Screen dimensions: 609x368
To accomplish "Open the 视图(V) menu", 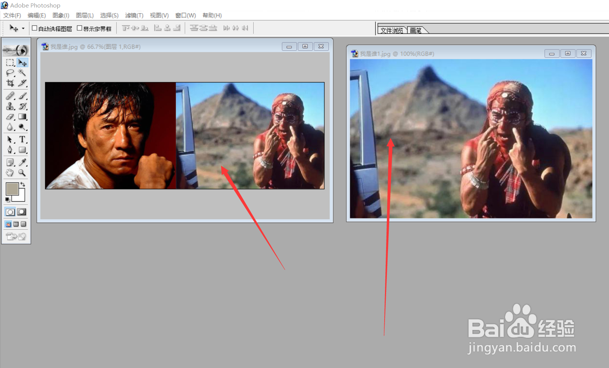I will coord(159,15).
